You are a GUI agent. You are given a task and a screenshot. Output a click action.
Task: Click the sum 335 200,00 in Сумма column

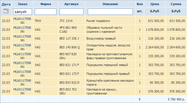point(177,56)
